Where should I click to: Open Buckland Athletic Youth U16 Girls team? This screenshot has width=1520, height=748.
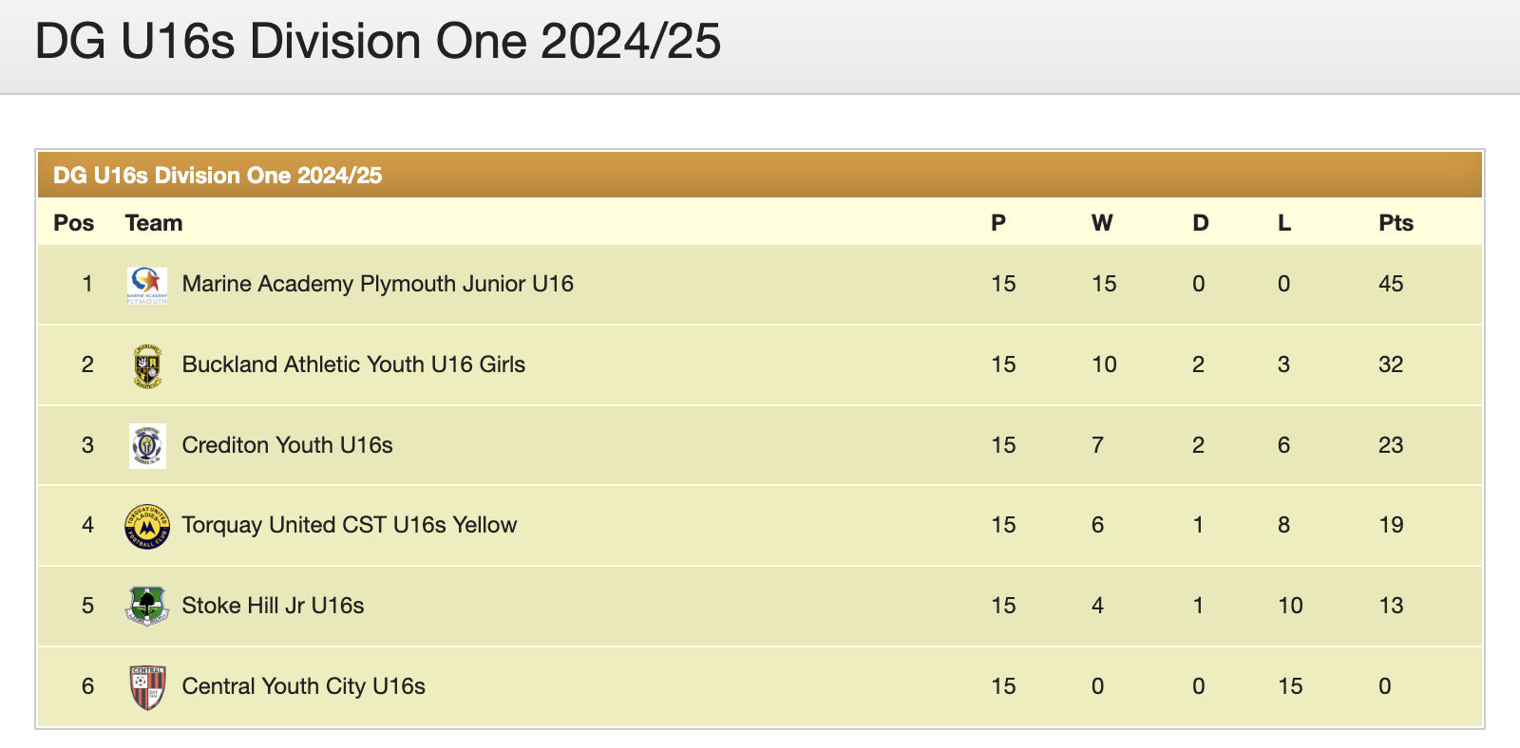coord(353,365)
